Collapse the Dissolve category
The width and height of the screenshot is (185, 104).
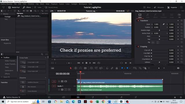tap(46, 78)
